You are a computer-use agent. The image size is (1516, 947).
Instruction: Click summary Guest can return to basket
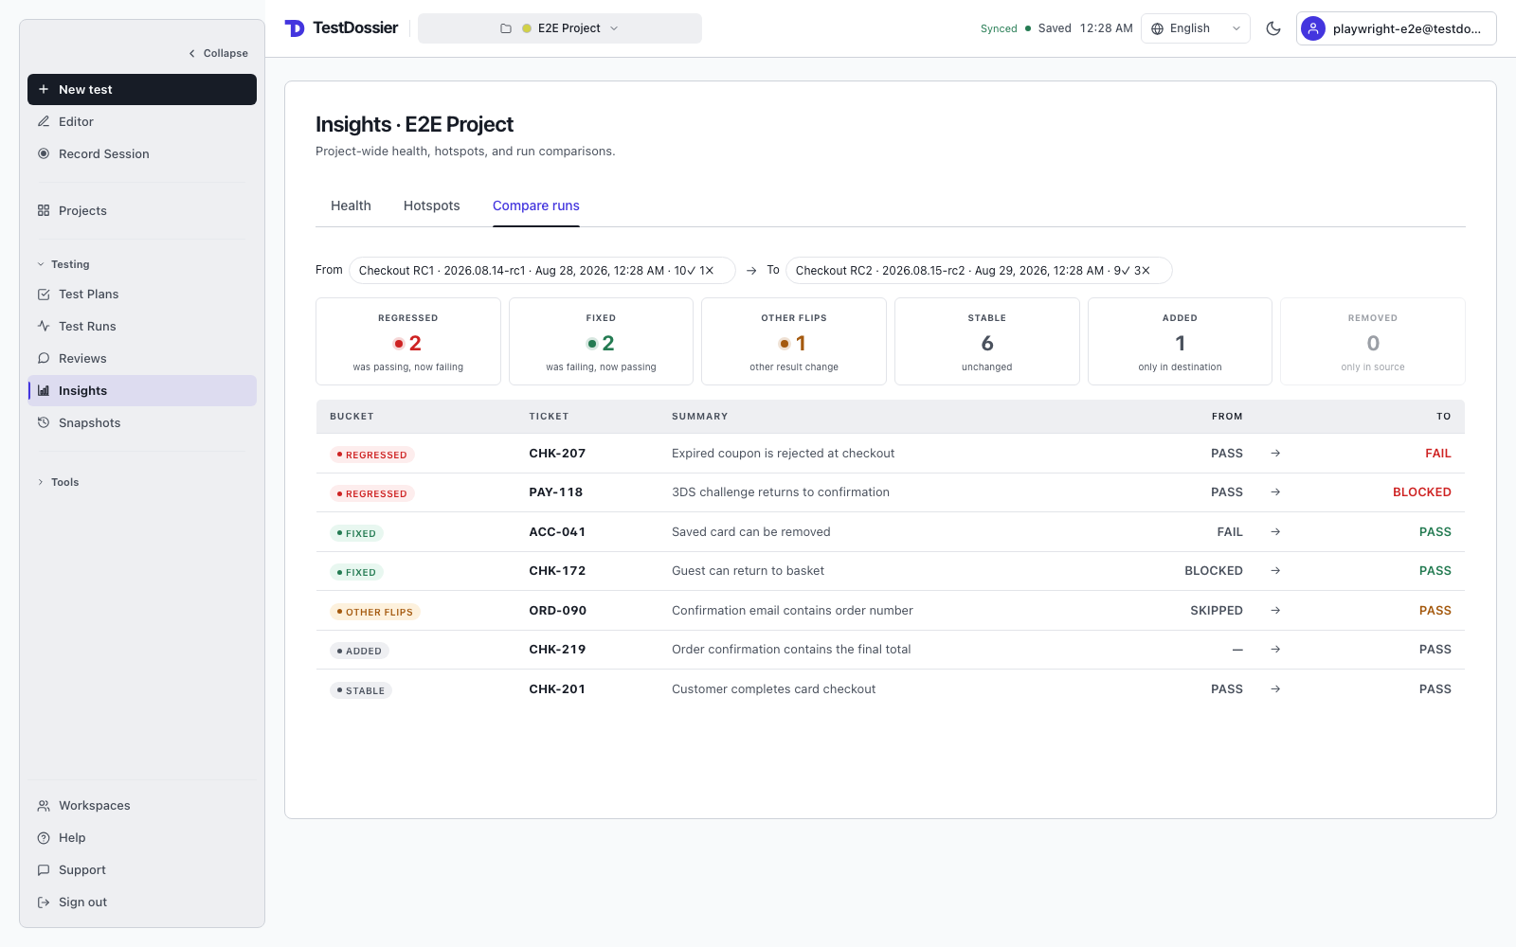coord(748,570)
